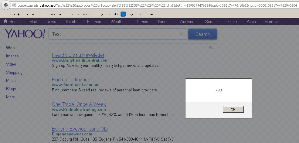This screenshot has width=299, height=143.
Task: Click the www.ProfitableTrading.com URL
Action: pos(79,110)
